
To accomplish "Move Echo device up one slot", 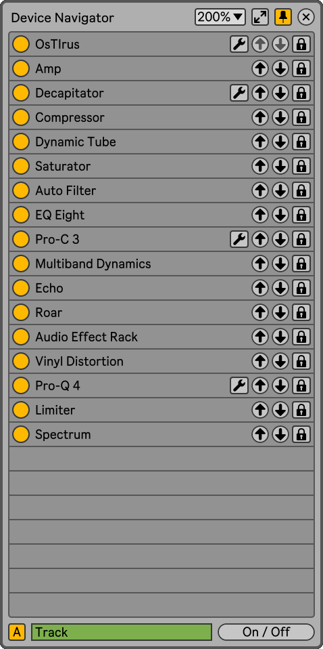I will click(260, 288).
